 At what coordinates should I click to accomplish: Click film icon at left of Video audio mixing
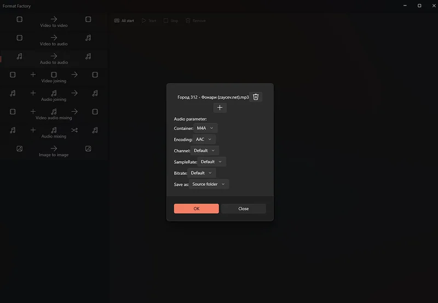point(13,112)
